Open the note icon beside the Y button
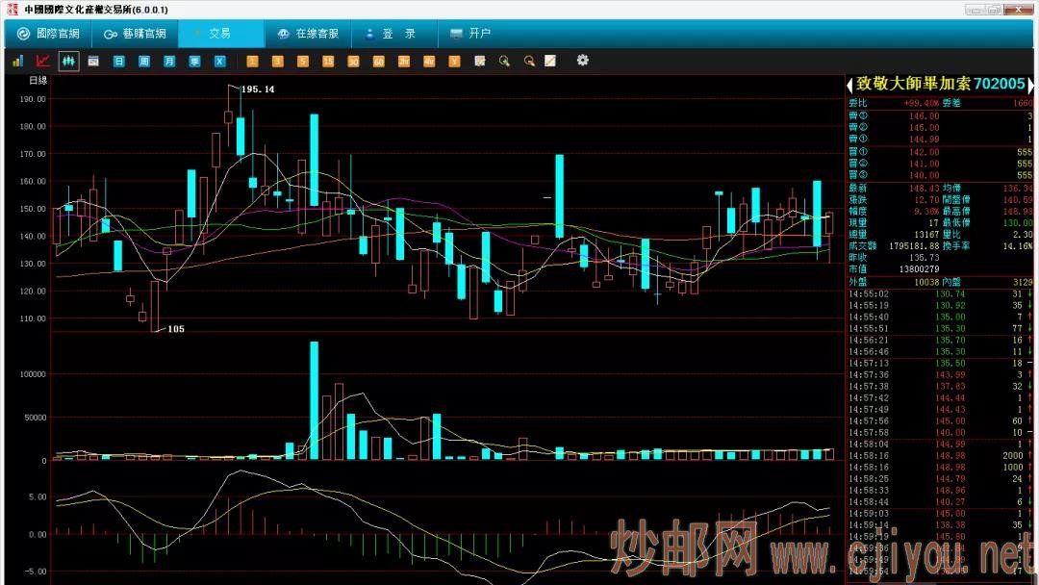Screen dimensions: 1039x585 pos(480,61)
